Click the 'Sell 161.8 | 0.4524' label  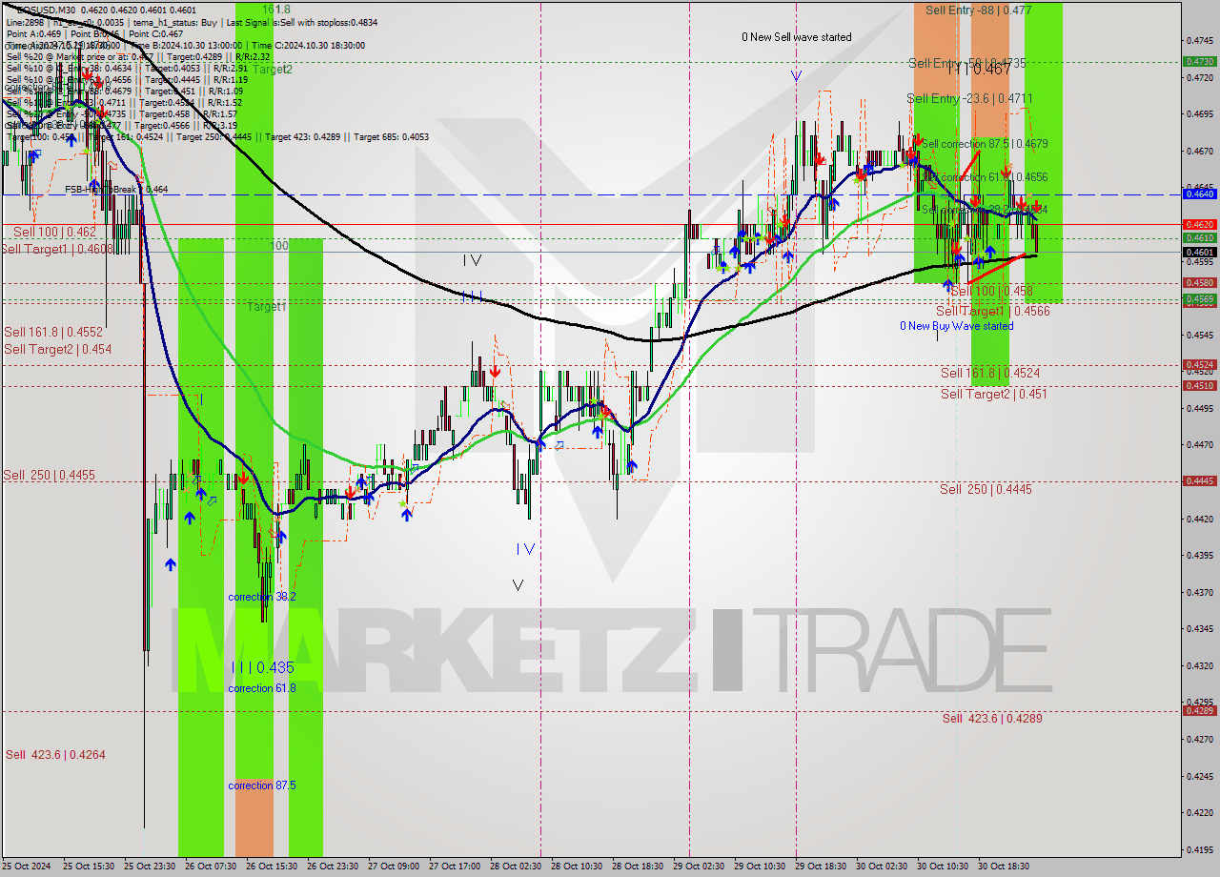pyautogui.click(x=990, y=373)
